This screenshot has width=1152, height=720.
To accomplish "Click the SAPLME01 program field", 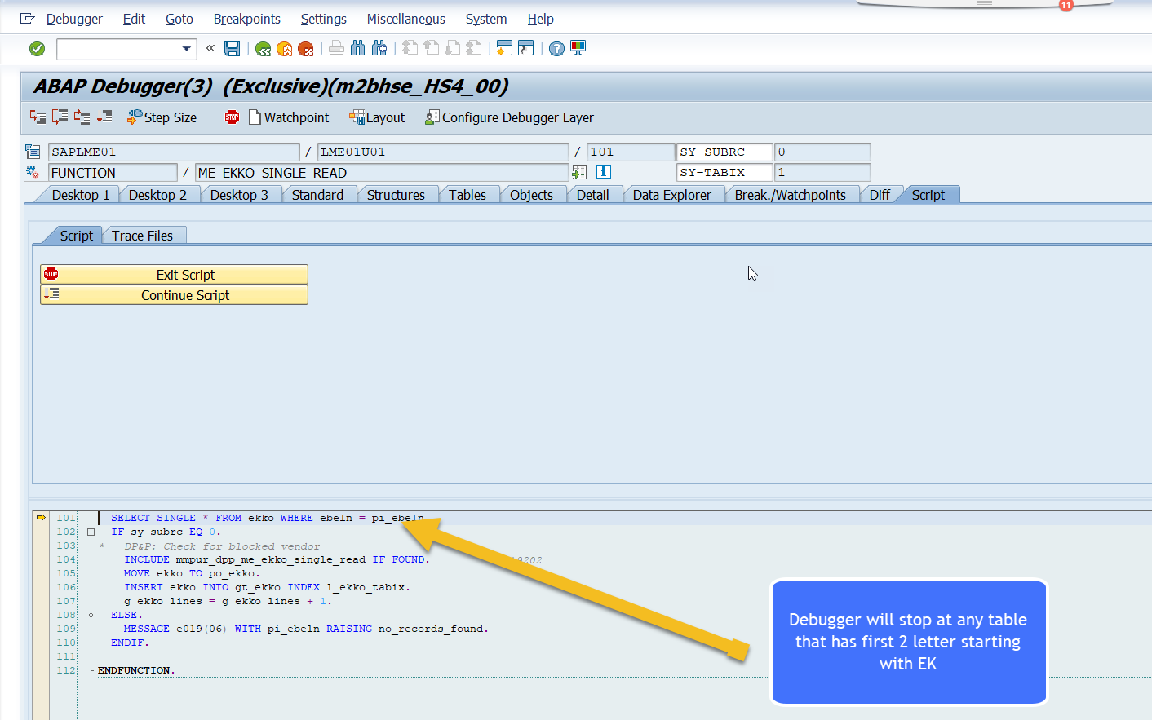I will point(174,152).
